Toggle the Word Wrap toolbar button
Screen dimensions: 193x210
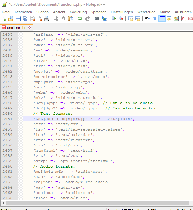click(148, 19)
